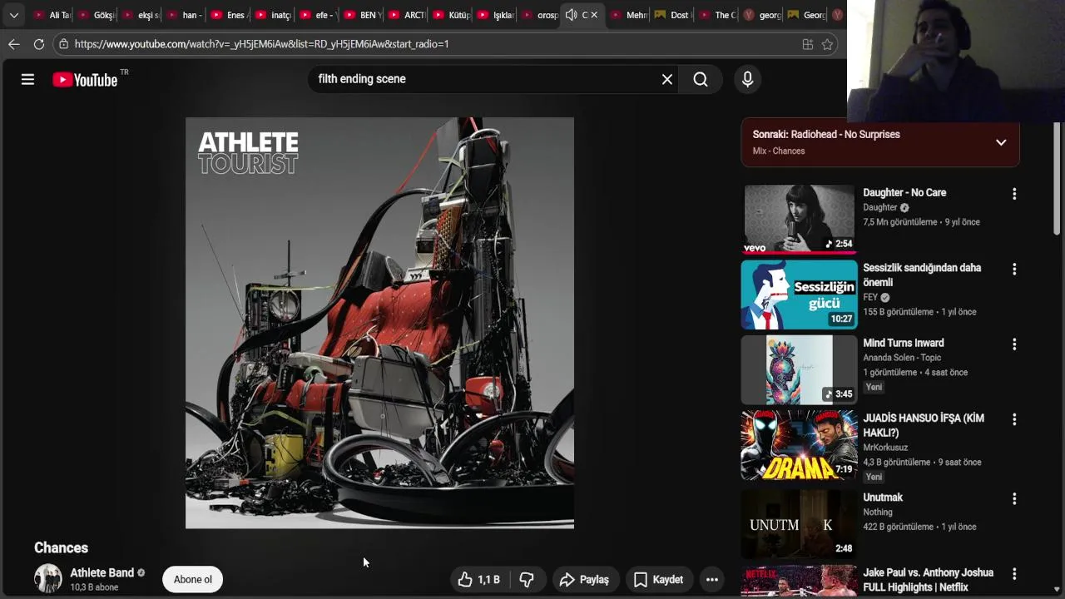Viewport: 1065px width, 599px height.
Task: Switch to the 'ARCT' tab
Action: pos(407,15)
